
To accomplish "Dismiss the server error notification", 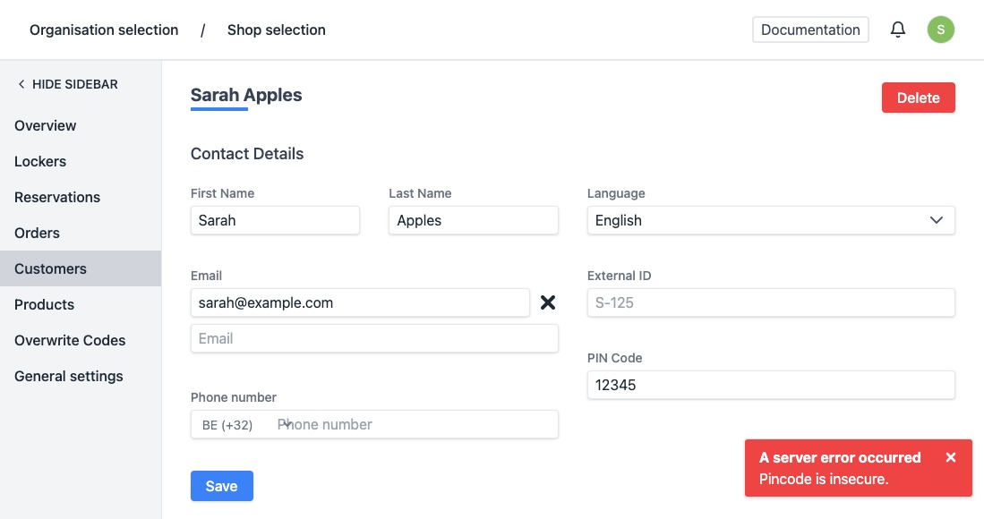I will point(951,457).
